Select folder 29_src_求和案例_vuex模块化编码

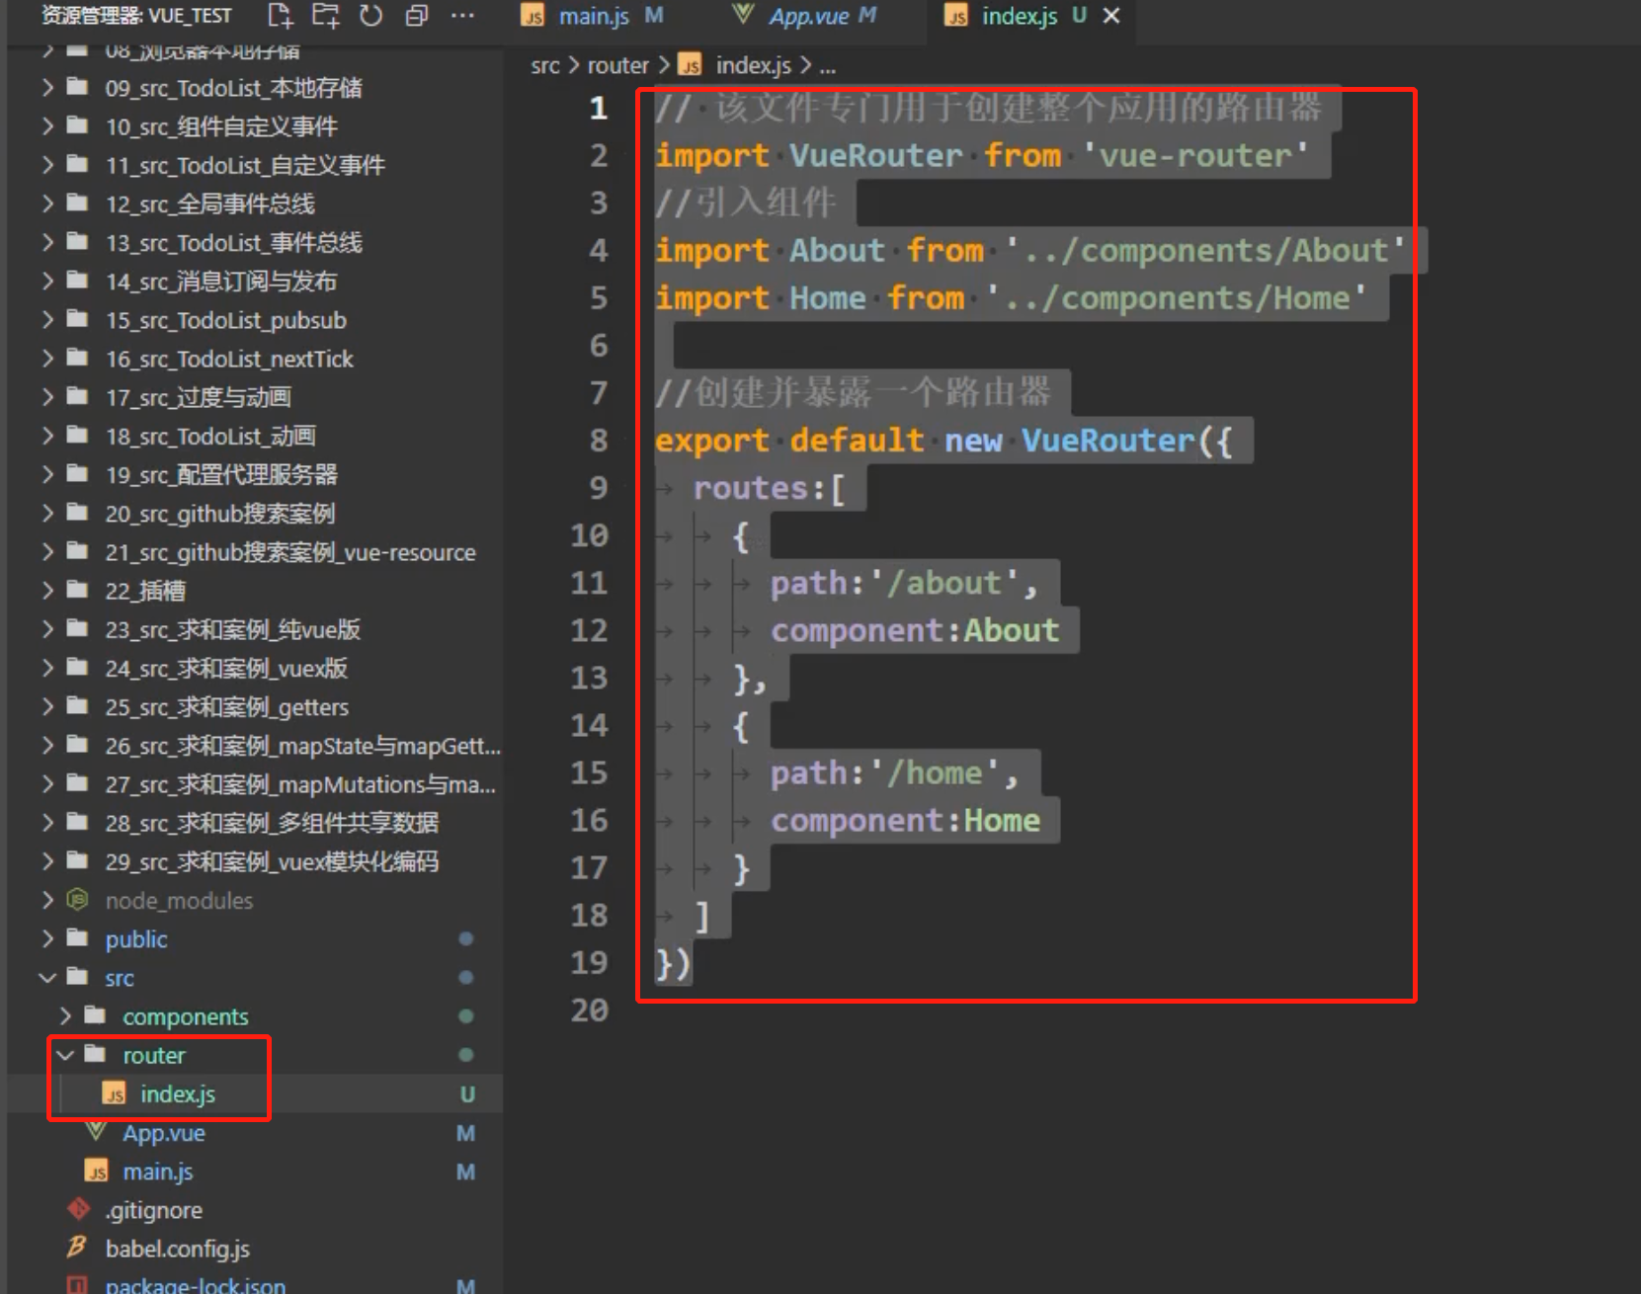pyautogui.click(x=272, y=861)
